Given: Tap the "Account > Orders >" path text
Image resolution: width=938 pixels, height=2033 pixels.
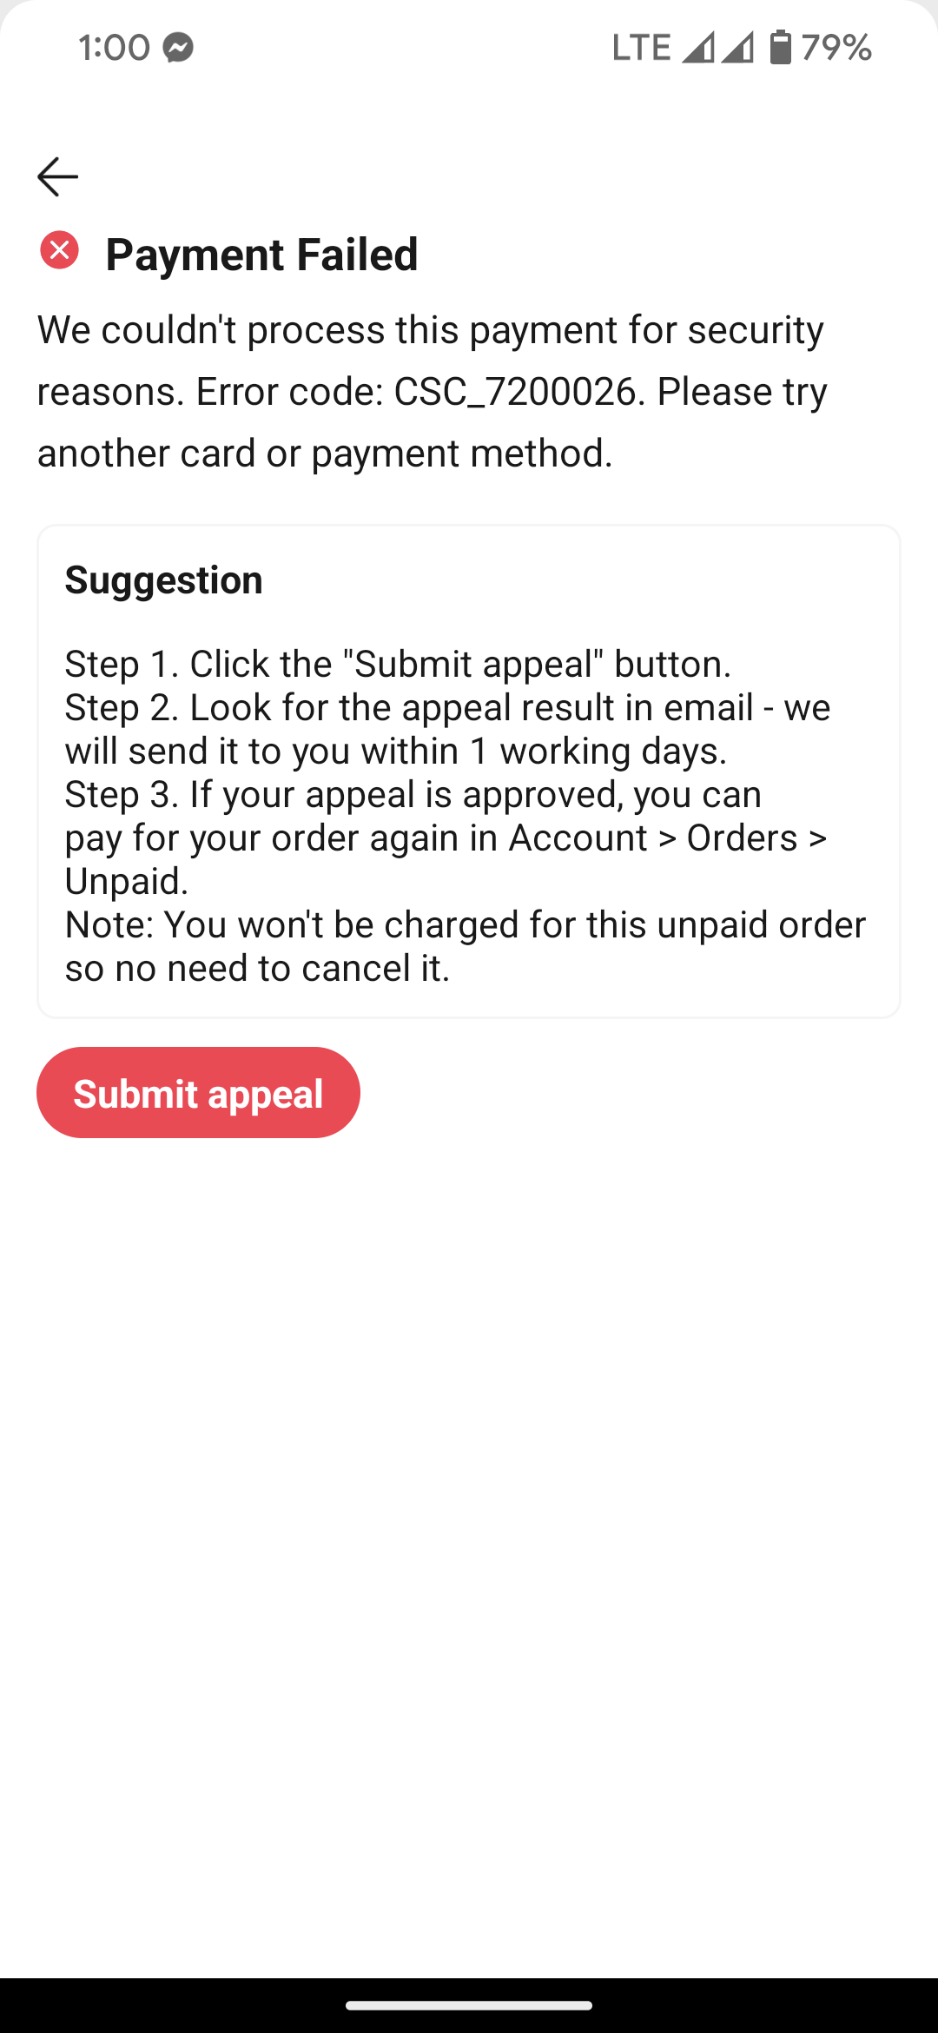Looking at the screenshot, I should point(667,838).
